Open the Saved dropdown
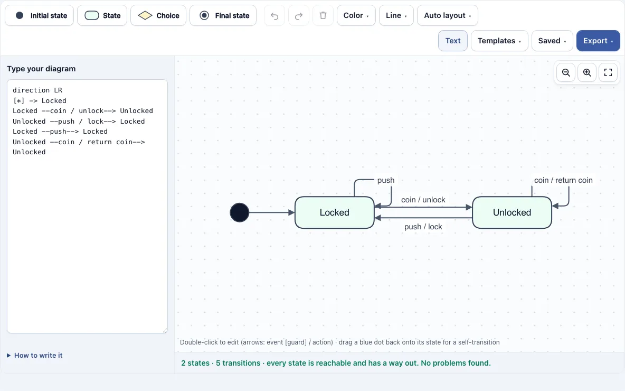The width and height of the screenshot is (625, 391). pyautogui.click(x=552, y=41)
